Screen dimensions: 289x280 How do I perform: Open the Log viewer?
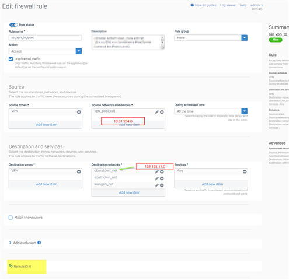[228, 5]
